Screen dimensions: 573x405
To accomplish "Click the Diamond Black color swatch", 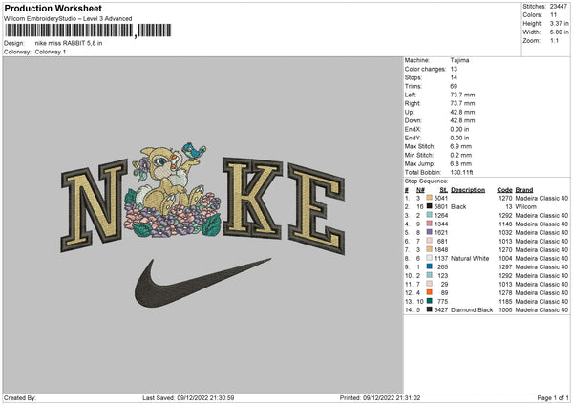I will (430, 310).
